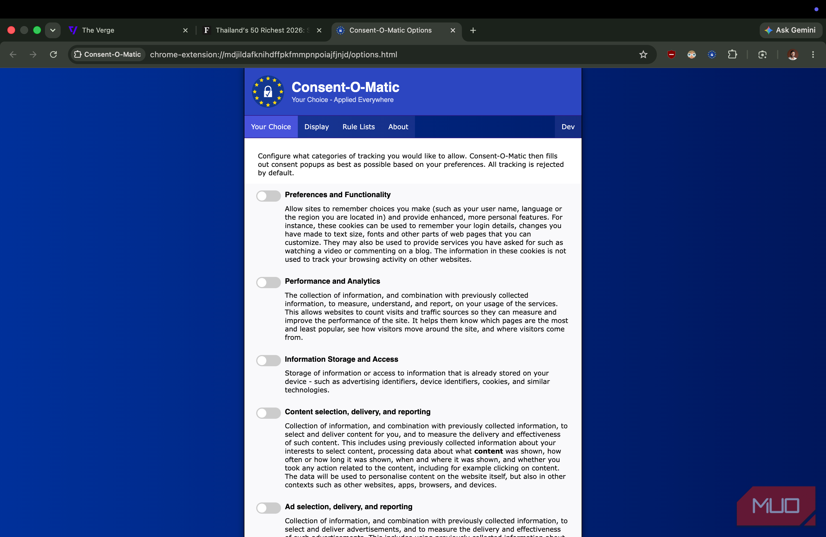Click the Ask Gemini button
Viewport: 826px width, 537px height.
[790, 30]
